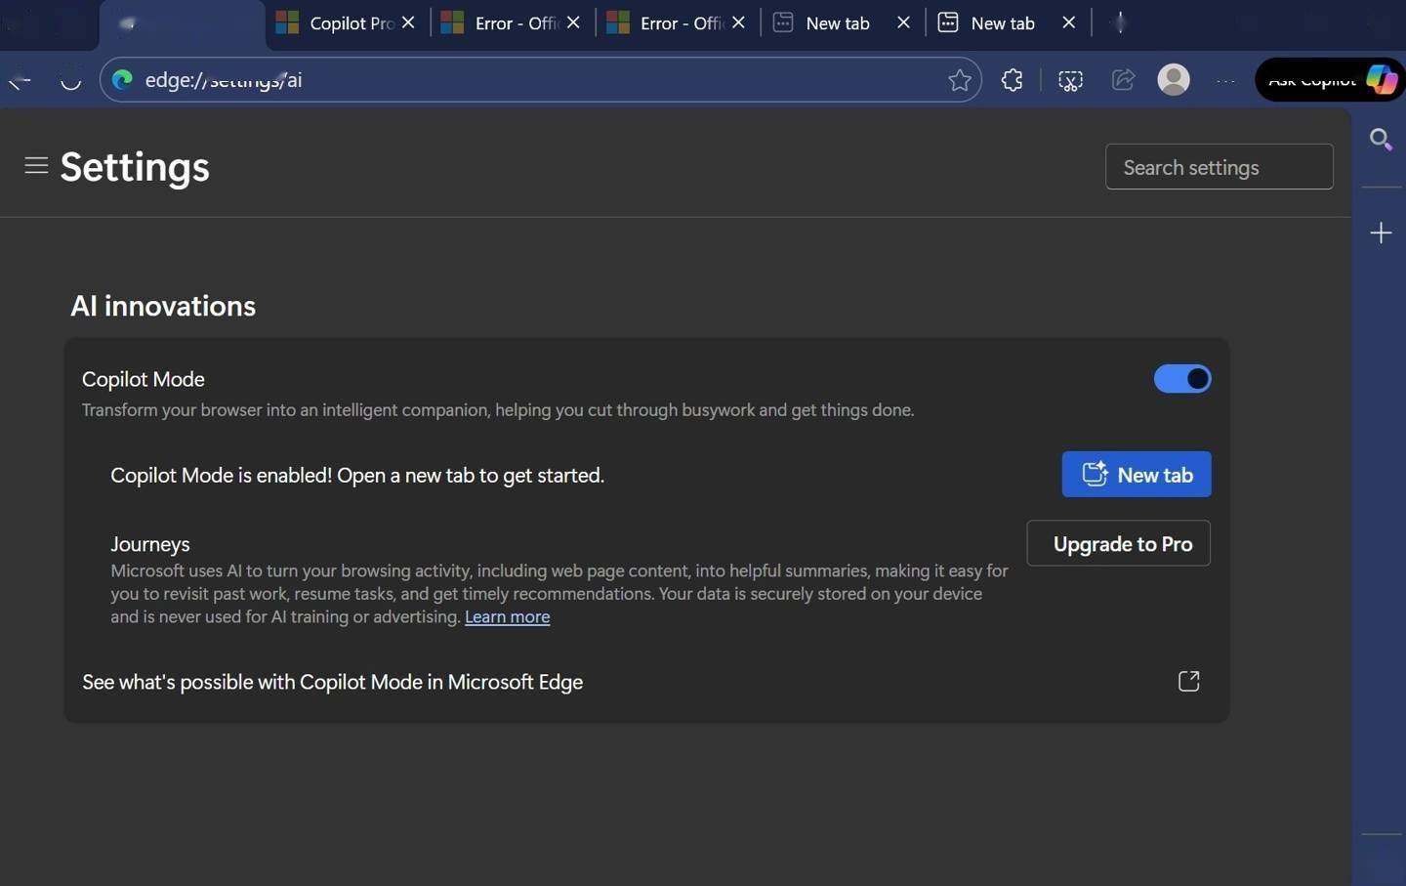Click the AI innovations heading
The height and width of the screenshot is (886, 1406).
pyautogui.click(x=163, y=306)
